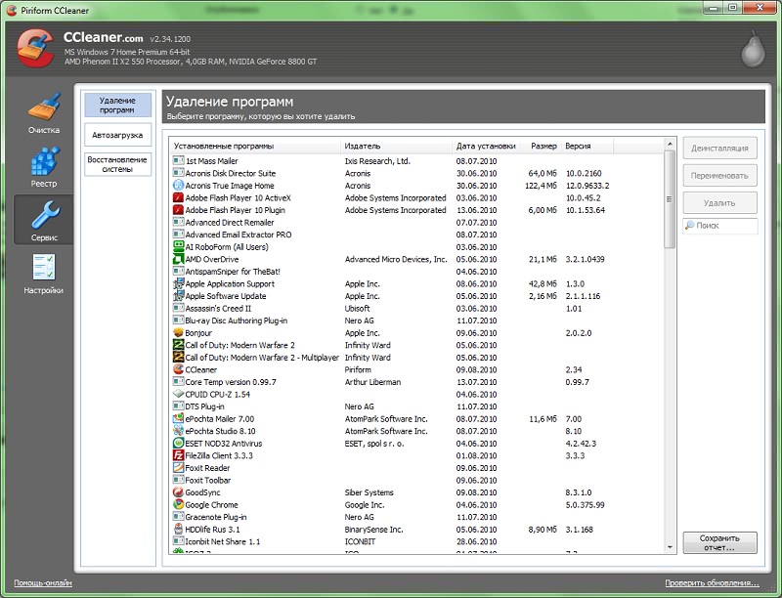Open the Помощь-онлайн link

tap(43, 582)
